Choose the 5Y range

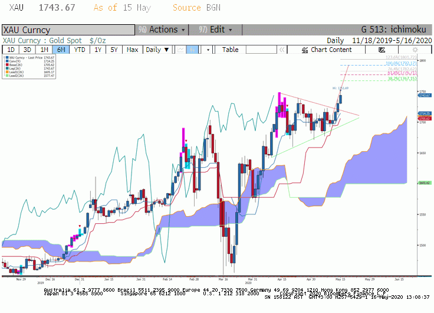click(x=114, y=50)
